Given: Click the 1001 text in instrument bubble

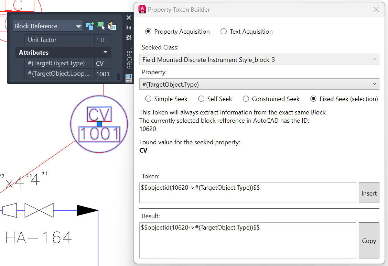Looking at the screenshot, I should pyautogui.click(x=99, y=134).
